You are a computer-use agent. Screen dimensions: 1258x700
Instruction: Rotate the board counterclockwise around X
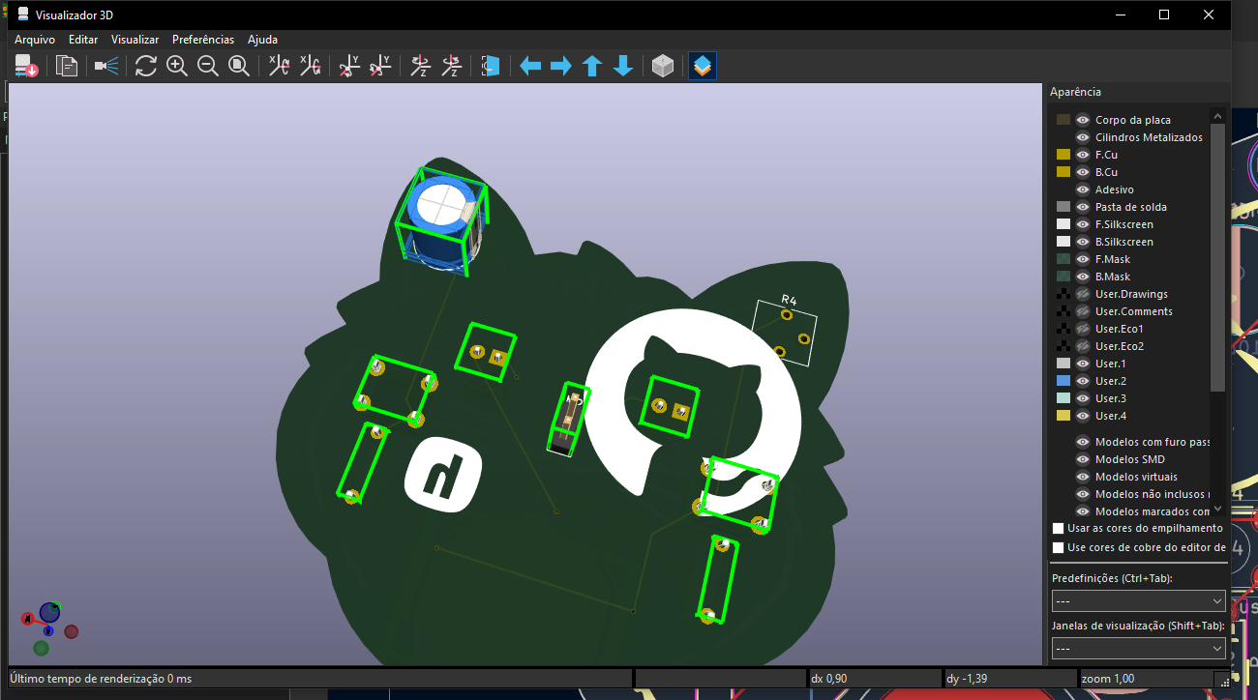[x=310, y=66]
